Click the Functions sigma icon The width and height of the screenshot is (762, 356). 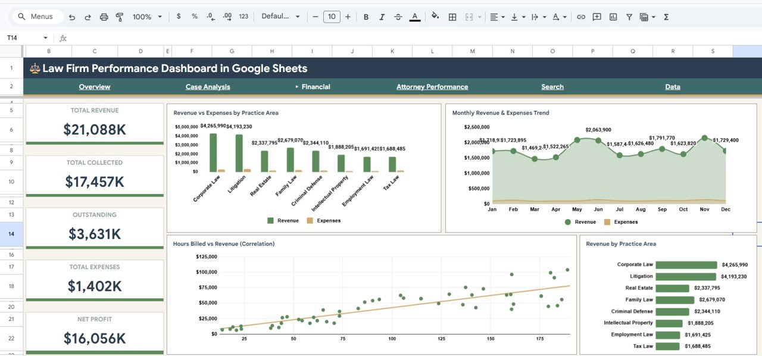(666, 17)
